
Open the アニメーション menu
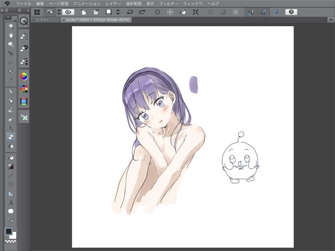pyautogui.click(x=87, y=3)
